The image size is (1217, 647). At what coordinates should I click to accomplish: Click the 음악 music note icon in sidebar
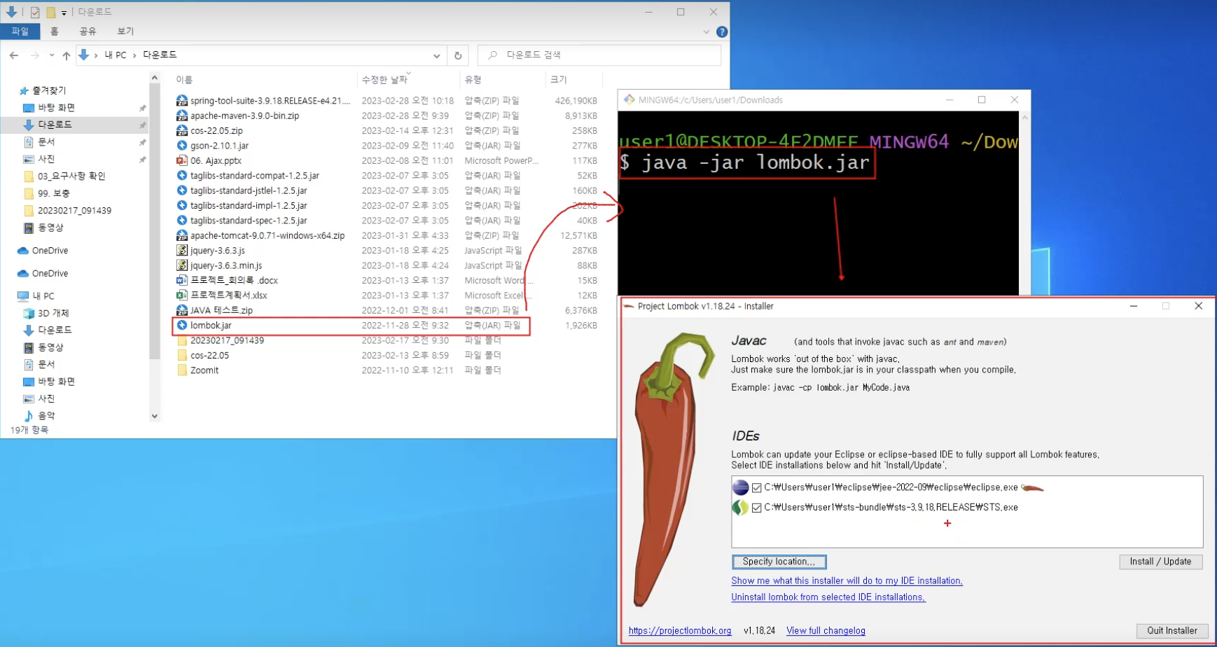29,416
